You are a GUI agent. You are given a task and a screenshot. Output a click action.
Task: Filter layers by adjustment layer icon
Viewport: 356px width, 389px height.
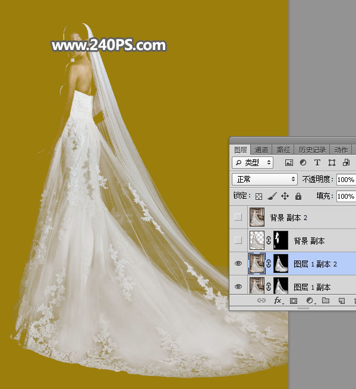click(303, 163)
